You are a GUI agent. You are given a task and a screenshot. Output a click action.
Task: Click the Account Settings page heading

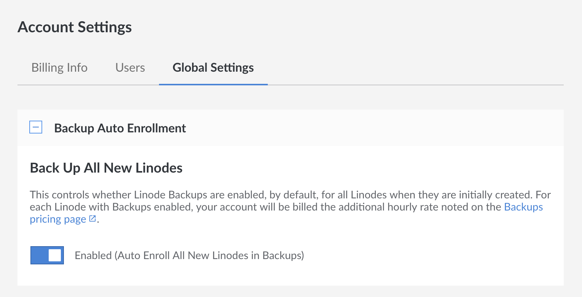click(75, 27)
